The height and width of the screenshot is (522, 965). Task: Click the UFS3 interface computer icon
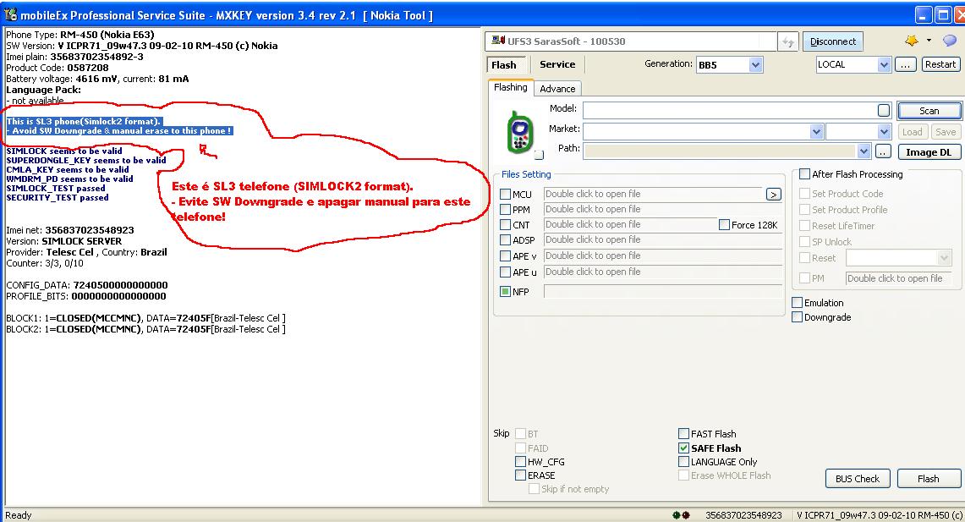(x=498, y=41)
